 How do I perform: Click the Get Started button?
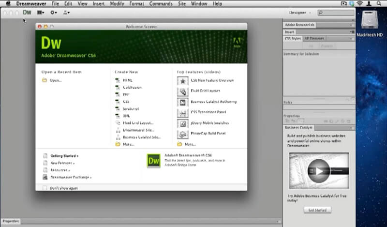[317, 210]
